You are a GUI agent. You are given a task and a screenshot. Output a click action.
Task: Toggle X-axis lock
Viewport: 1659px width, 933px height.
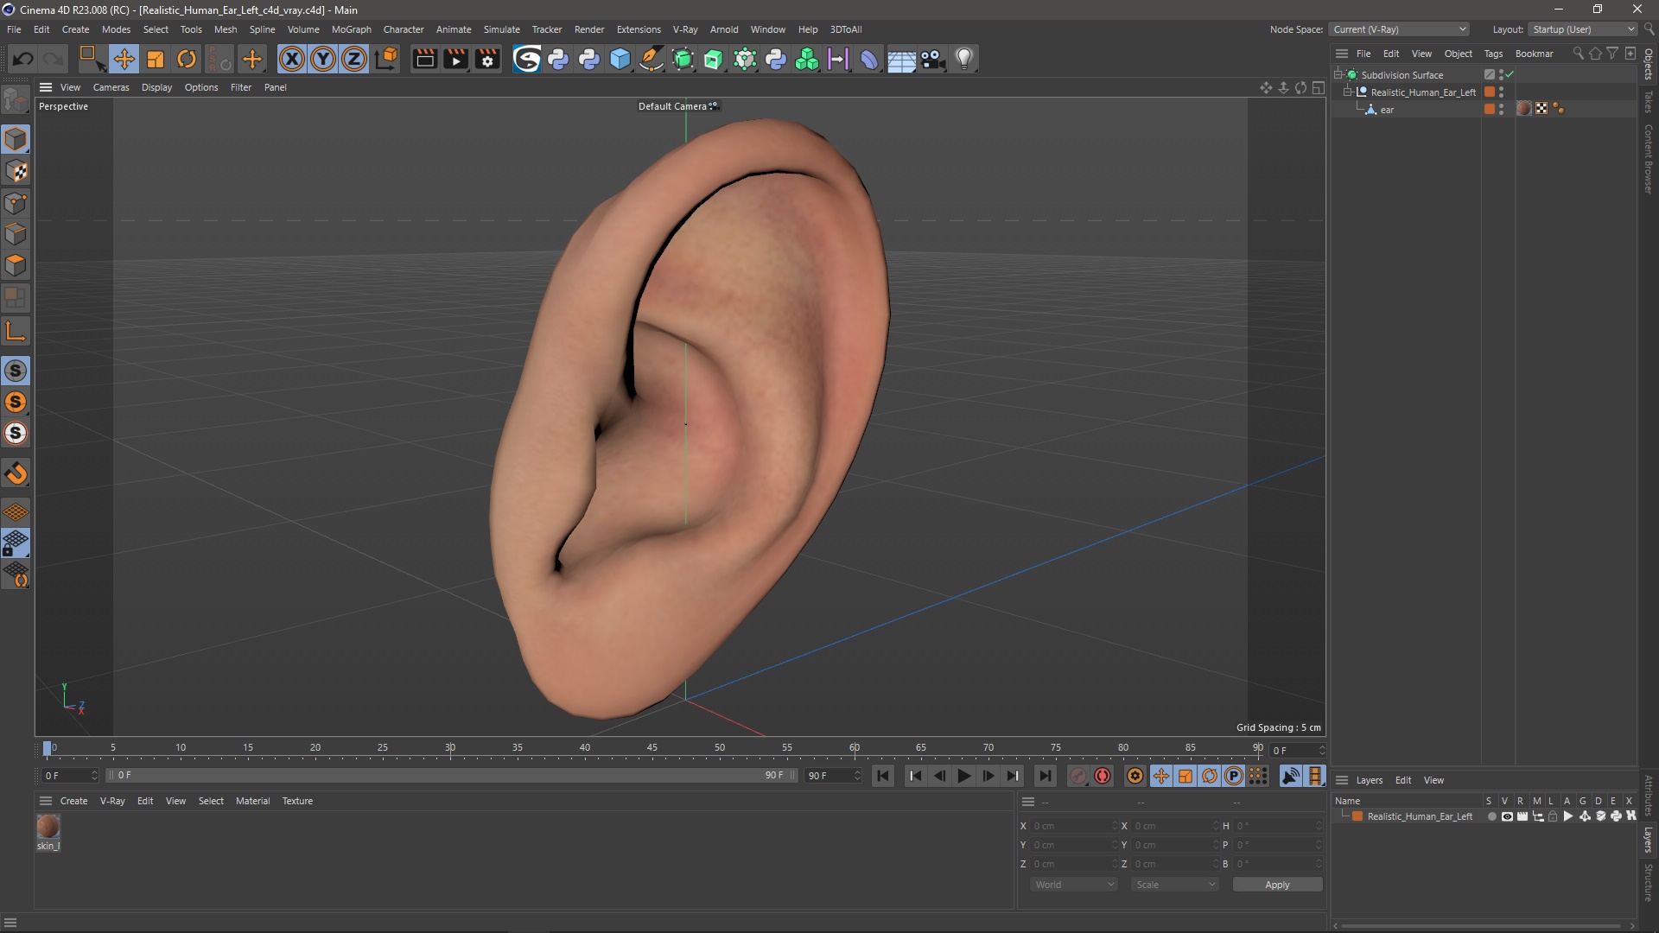click(292, 59)
